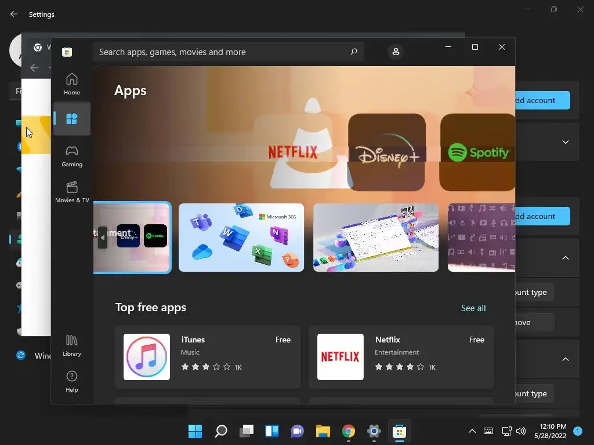This screenshot has width=594, height=445.
Task: Click the upper change account type button in Settings
Action: tap(534, 292)
